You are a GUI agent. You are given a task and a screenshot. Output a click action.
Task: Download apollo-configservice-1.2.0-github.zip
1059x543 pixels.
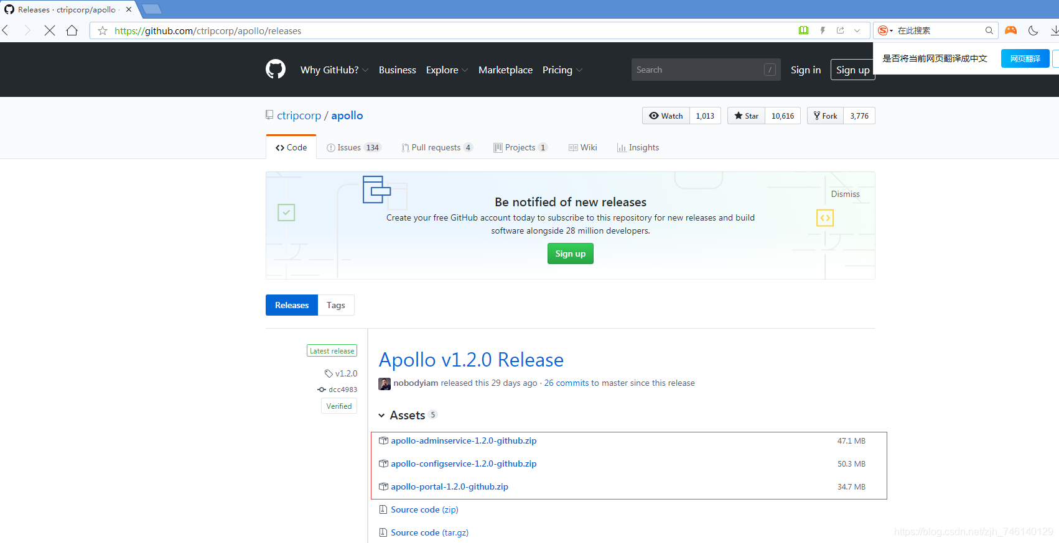(x=464, y=463)
